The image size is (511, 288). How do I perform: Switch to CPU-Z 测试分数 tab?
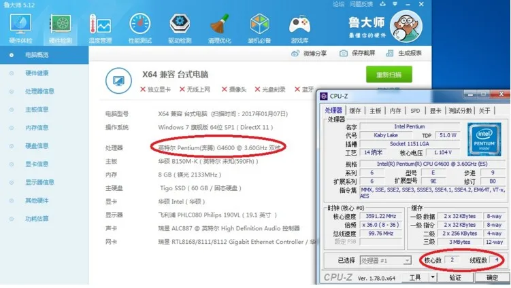[x=460, y=111]
